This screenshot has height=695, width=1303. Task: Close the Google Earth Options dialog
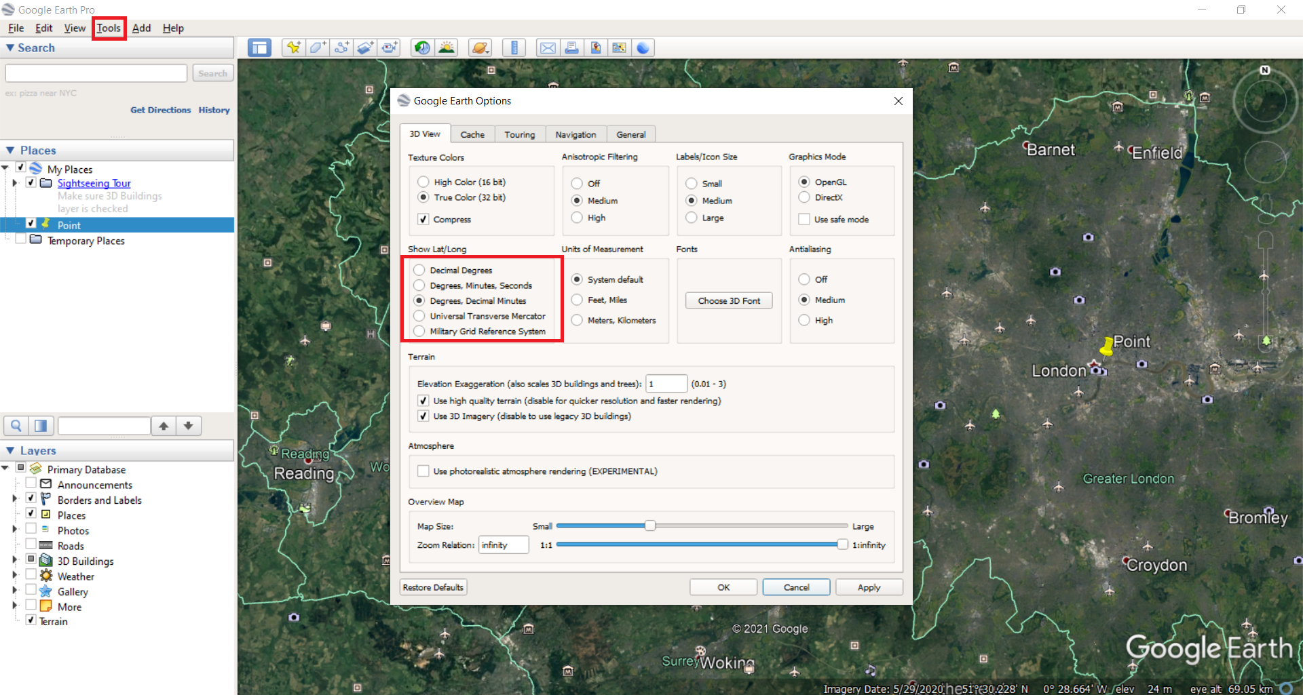(x=898, y=101)
